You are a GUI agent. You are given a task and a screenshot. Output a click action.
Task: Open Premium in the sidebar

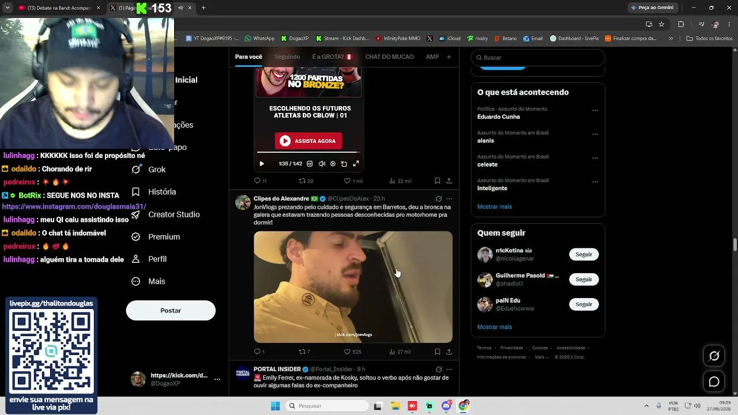(x=156, y=237)
